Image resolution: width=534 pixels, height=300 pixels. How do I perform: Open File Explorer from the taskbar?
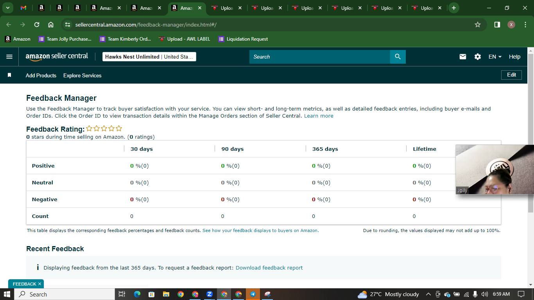166,294
